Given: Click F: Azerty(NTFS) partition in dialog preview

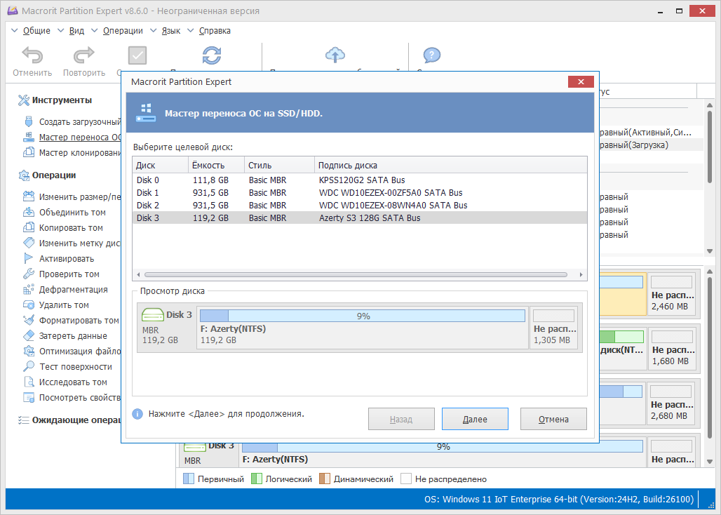Looking at the screenshot, I should (363, 328).
